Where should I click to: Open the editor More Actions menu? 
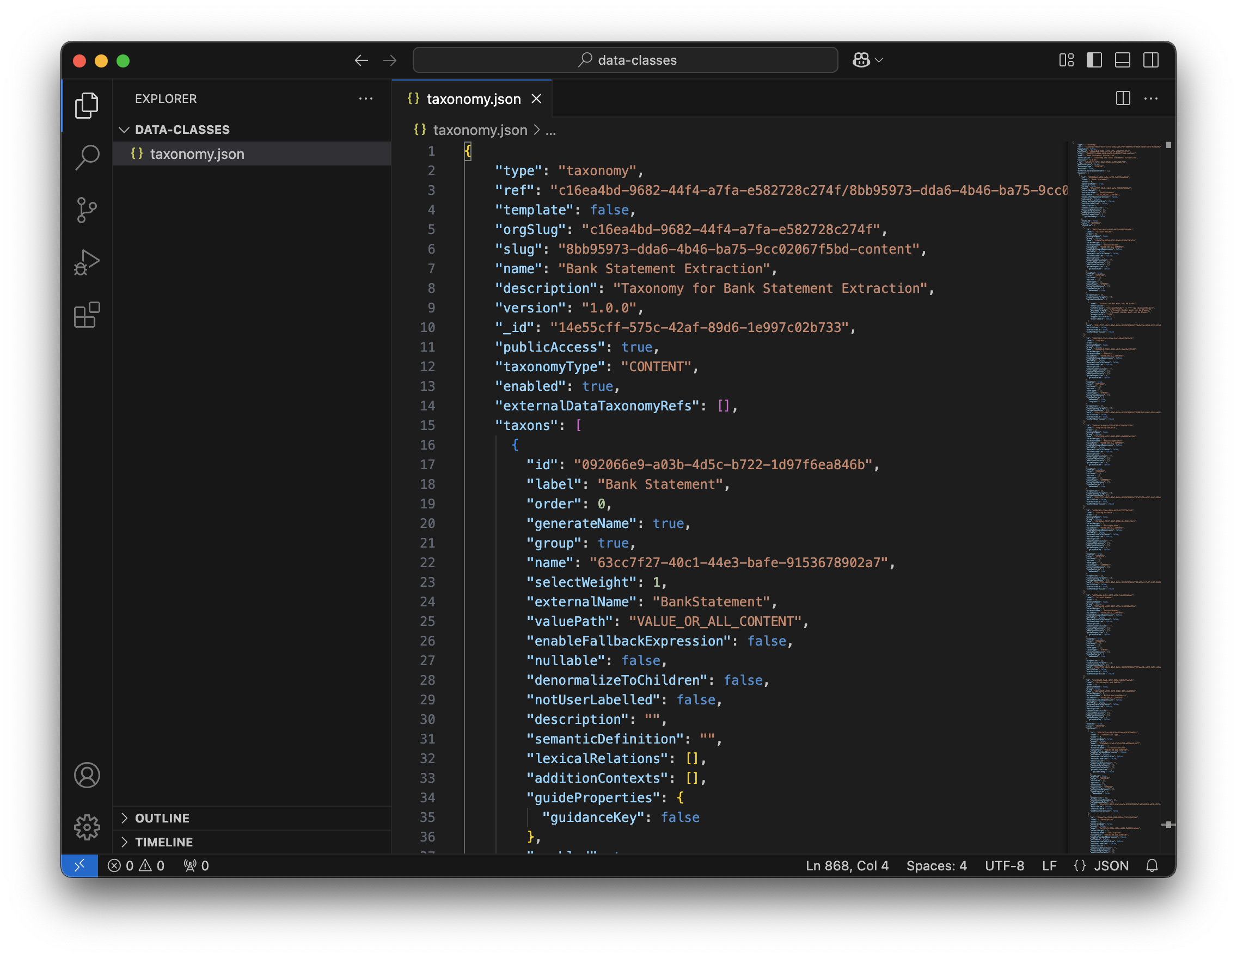point(1151,99)
